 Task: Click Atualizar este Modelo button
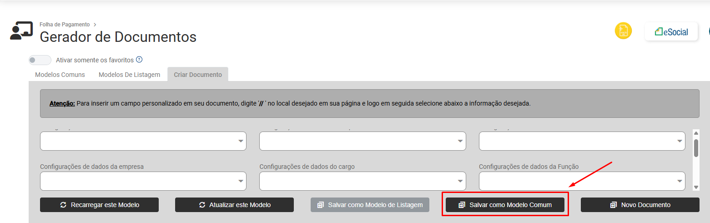click(x=234, y=205)
